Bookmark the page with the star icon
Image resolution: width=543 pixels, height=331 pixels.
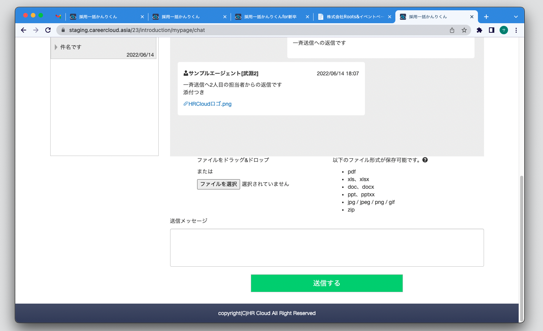click(464, 30)
